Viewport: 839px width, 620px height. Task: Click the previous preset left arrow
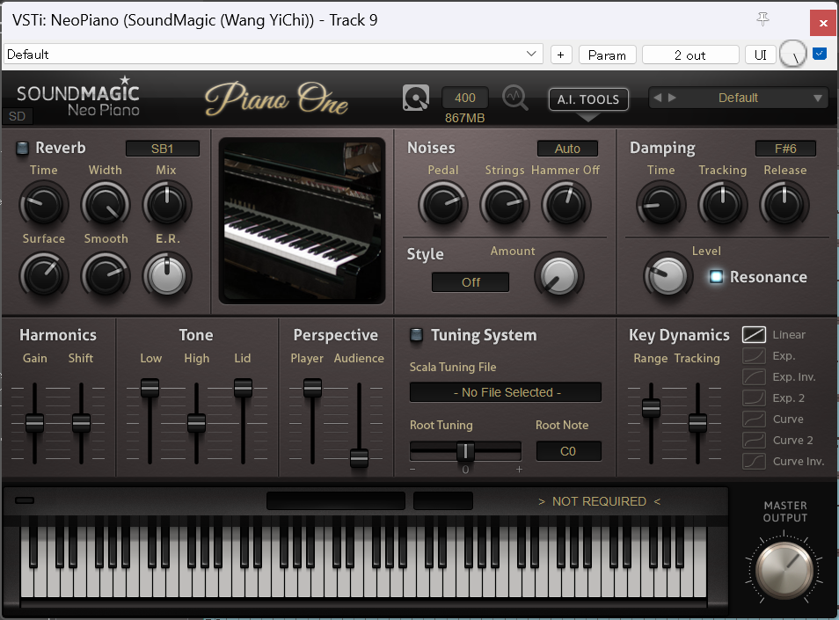pos(658,98)
